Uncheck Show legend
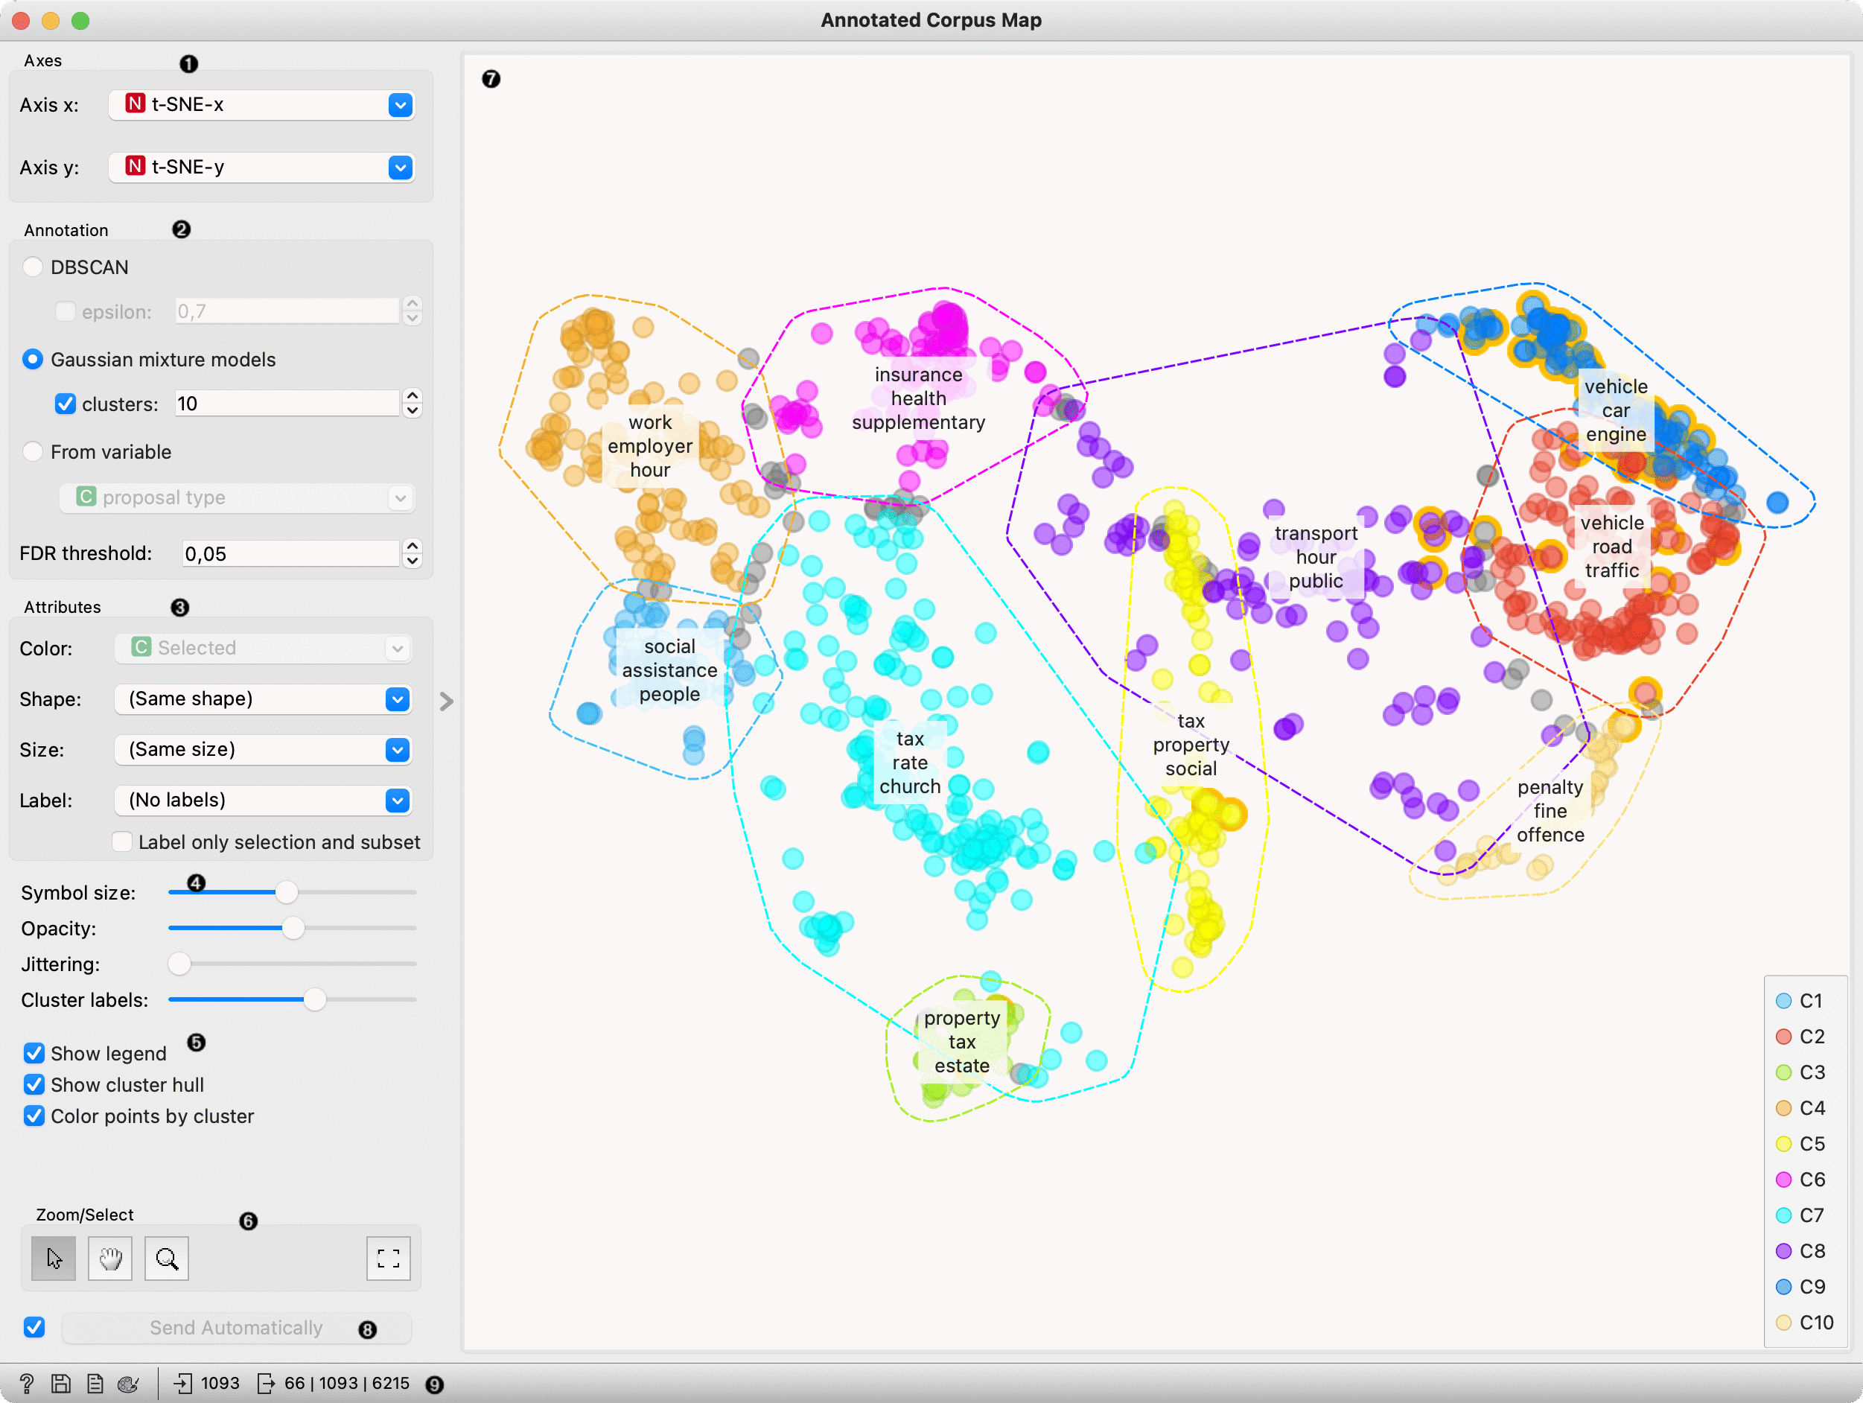1863x1403 pixels. pos(34,1053)
